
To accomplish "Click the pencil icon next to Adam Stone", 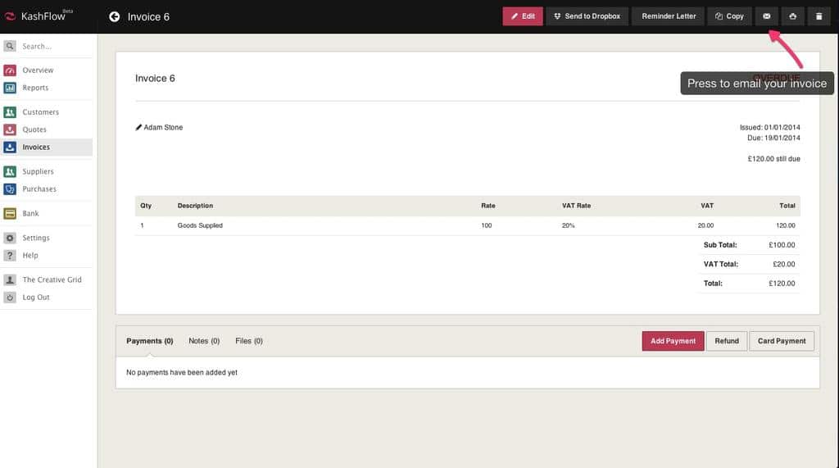I will click(138, 128).
